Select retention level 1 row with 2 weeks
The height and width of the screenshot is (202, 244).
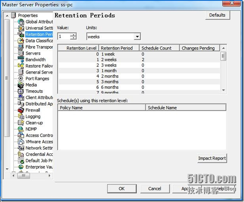pos(139,60)
